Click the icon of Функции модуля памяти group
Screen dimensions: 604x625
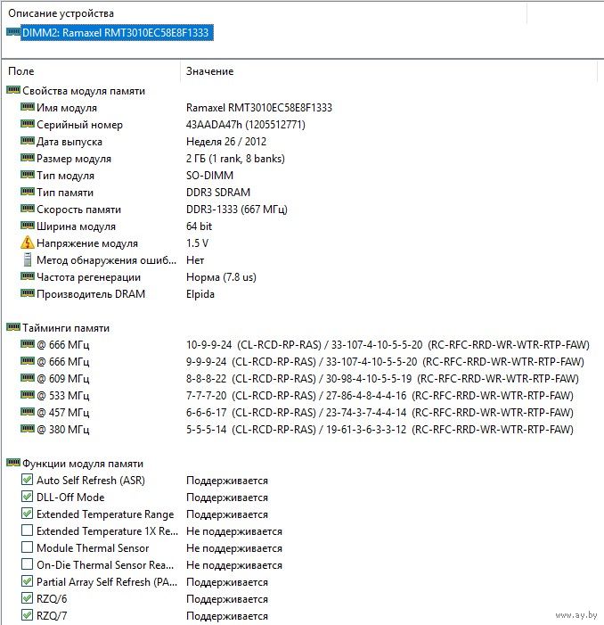[12, 464]
